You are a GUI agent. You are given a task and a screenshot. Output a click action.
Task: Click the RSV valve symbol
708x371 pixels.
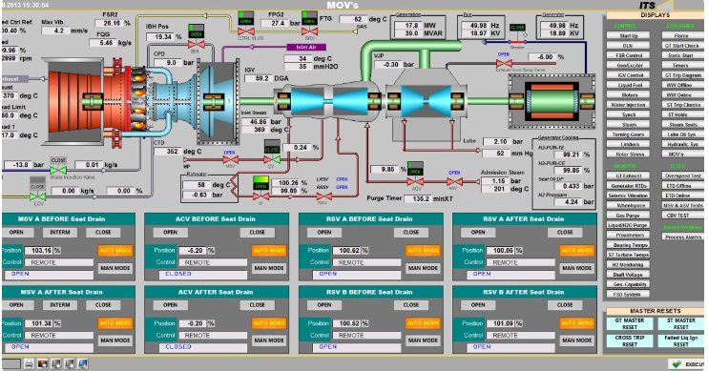pyautogui.click(x=323, y=196)
